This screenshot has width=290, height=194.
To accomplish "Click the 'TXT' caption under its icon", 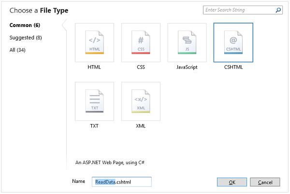I will tap(95, 126).
